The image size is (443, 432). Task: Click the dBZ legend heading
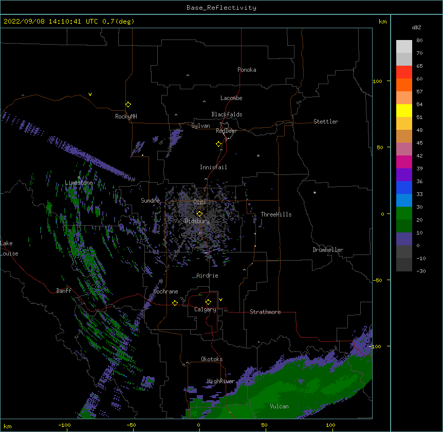[x=416, y=27]
